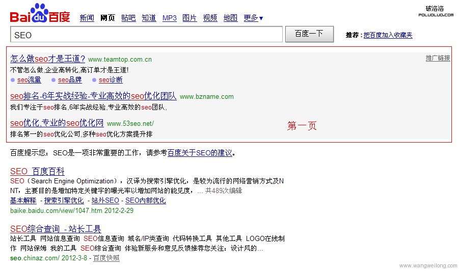Click 把百度加入收藏夹 link
The height and width of the screenshot is (271, 459).
point(388,35)
